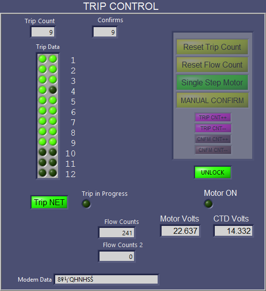The height and width of the screenshot is (291, 266).
Task: Click the Motor ON indicator LED
Action: [x=208, y=204]
